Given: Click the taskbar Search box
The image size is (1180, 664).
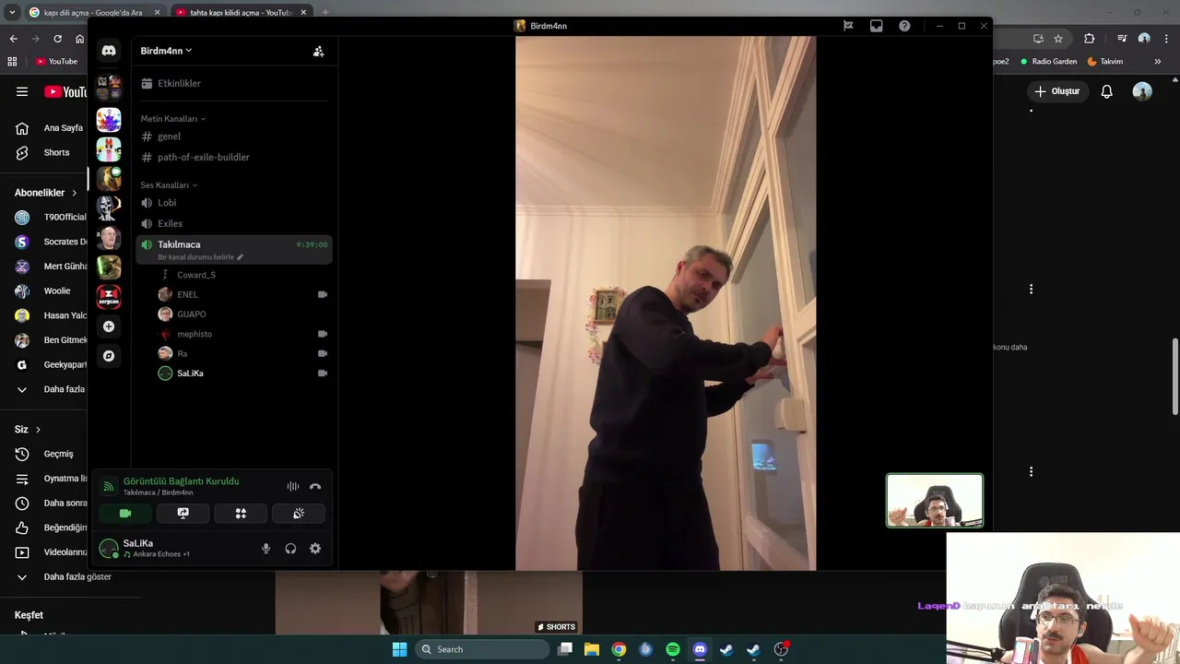Looking at the screenshot, I should tap(482, 649).
